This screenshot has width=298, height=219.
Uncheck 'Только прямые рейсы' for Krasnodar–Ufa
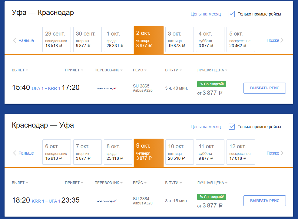pyautogui.click(x=232, y=127)
